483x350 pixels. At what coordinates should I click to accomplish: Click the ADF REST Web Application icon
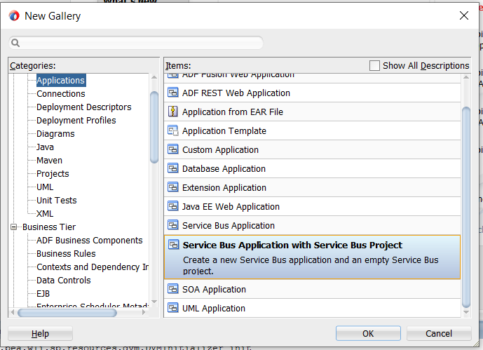(x=172, y=93)
